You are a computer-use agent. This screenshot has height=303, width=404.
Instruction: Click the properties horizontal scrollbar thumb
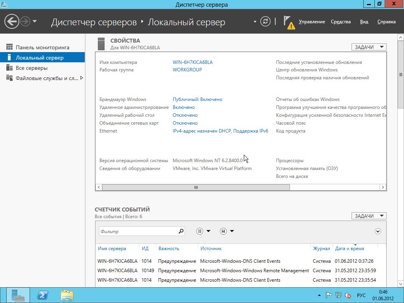[196, 187]
